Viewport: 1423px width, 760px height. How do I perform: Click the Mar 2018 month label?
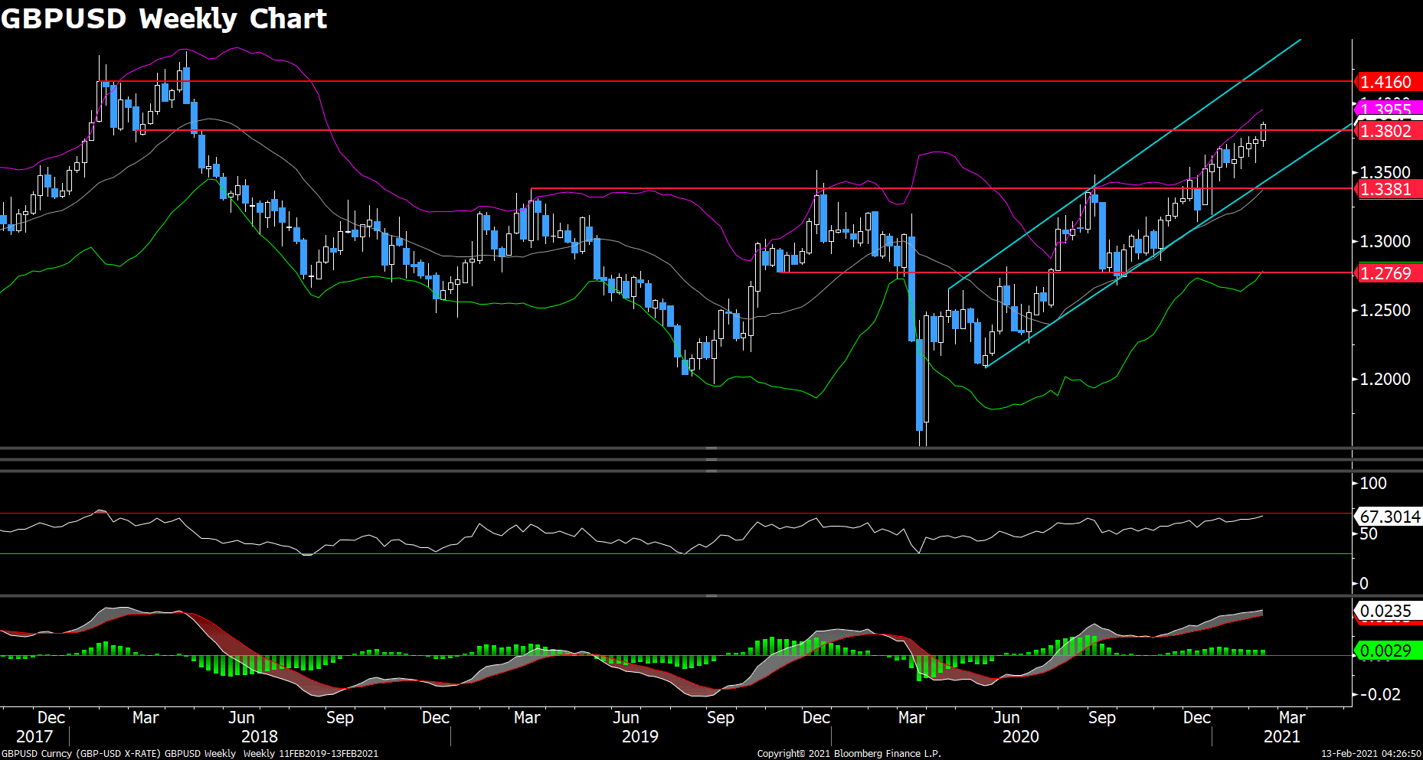(146, 717)
